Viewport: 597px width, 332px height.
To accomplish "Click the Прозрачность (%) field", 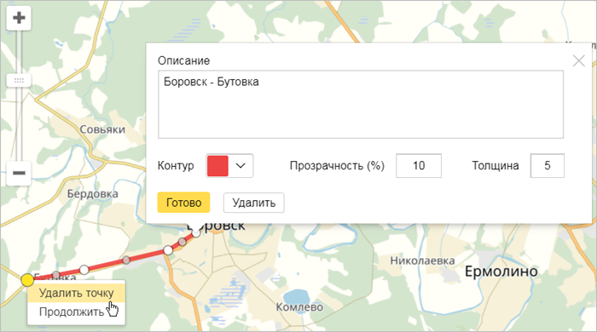I will (419, 166).
